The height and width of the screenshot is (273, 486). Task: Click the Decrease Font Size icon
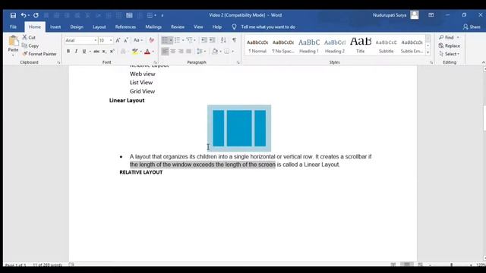coord(126,40)
